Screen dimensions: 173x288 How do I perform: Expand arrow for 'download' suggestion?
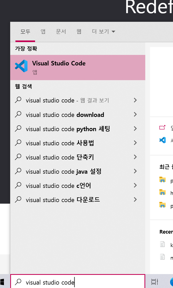(x=135, y=114)
